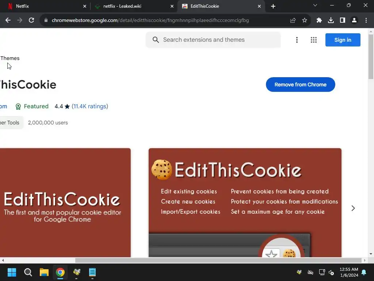The height and width of the screenshot is (281, 374).
Task: Close the netflix - Leaked.wiki tab
Action: [x=172, y=6]
